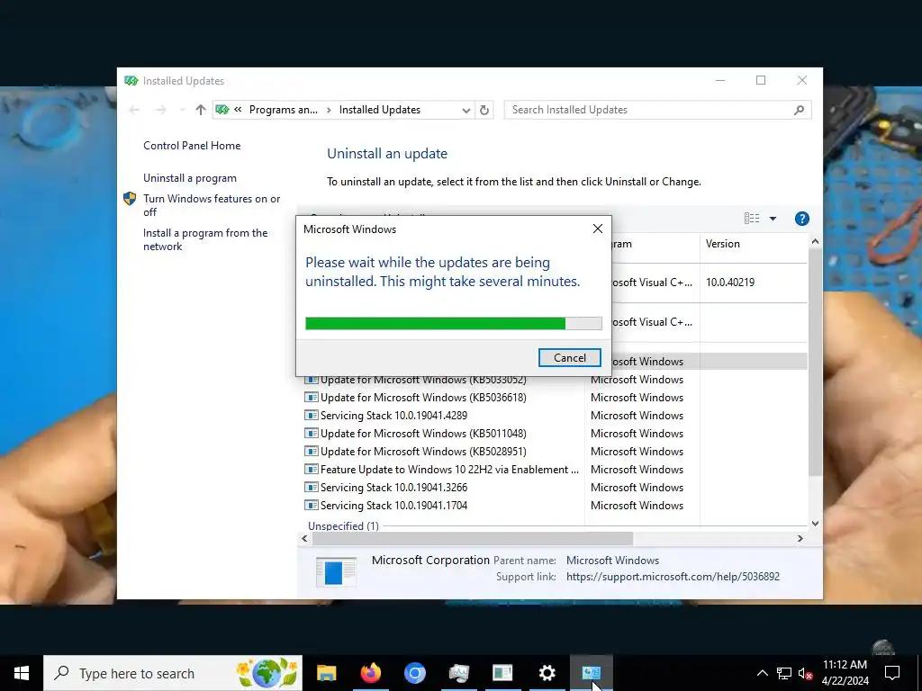Change the view layout icon
Screen dimensions: 922x691
(x=752, y=219)
